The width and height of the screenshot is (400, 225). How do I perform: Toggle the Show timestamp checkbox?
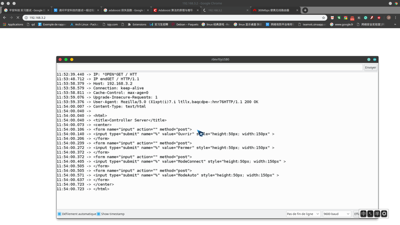(99, 214)
